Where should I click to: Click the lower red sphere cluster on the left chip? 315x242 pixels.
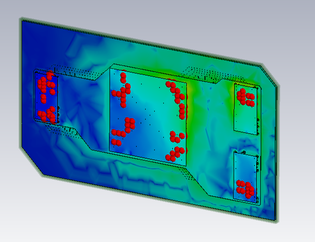pos(48,115)
